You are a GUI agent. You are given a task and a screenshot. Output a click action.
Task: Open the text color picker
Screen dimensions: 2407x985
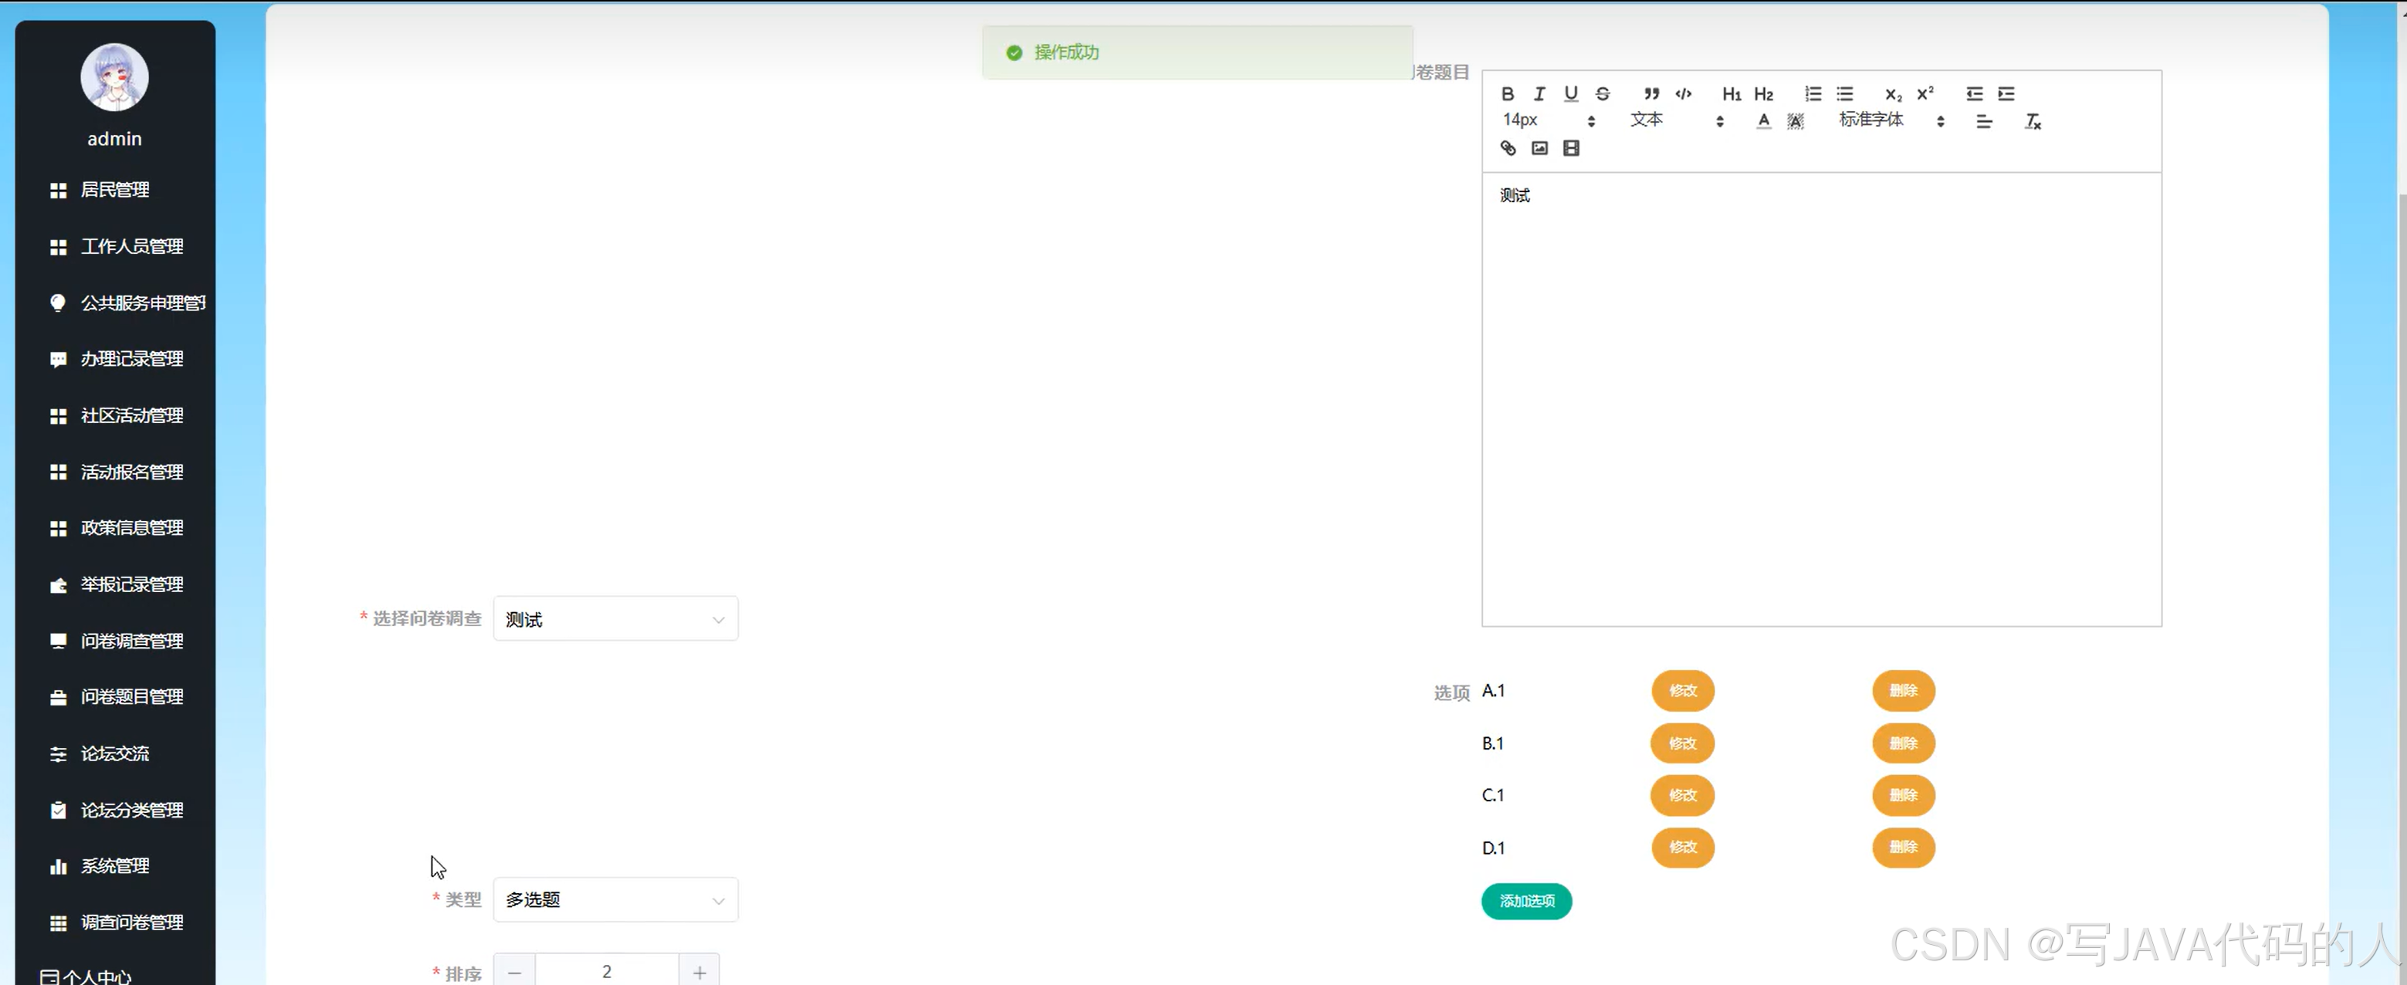pyautogui.click(x=1763, y=120)
